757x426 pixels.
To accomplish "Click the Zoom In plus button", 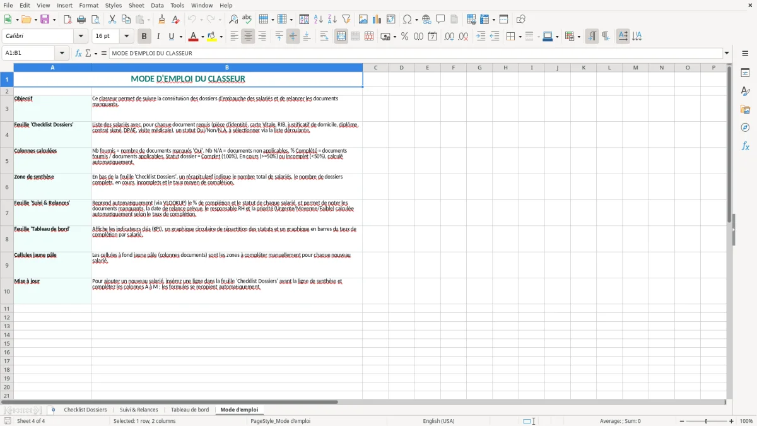I will point(732,421).
